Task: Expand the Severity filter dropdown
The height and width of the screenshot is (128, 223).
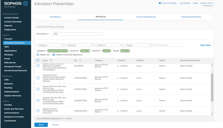Action: click(x=80, y=45)
